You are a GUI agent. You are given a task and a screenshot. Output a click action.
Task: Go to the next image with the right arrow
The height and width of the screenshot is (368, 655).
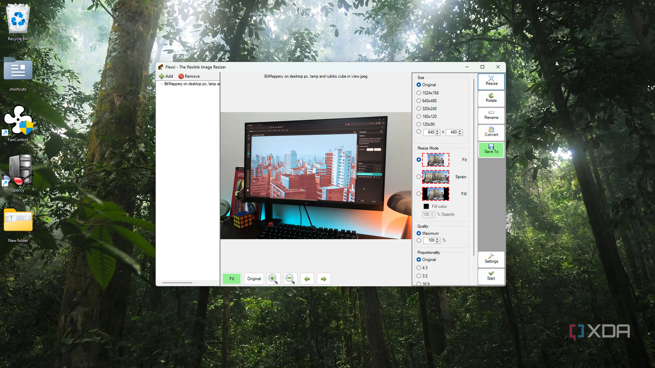pyautogui.click(x=323, y=279)
